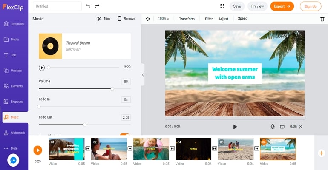Open transition between clips 03 and 04
328x170 pixels.
click(x=173, y=148)
